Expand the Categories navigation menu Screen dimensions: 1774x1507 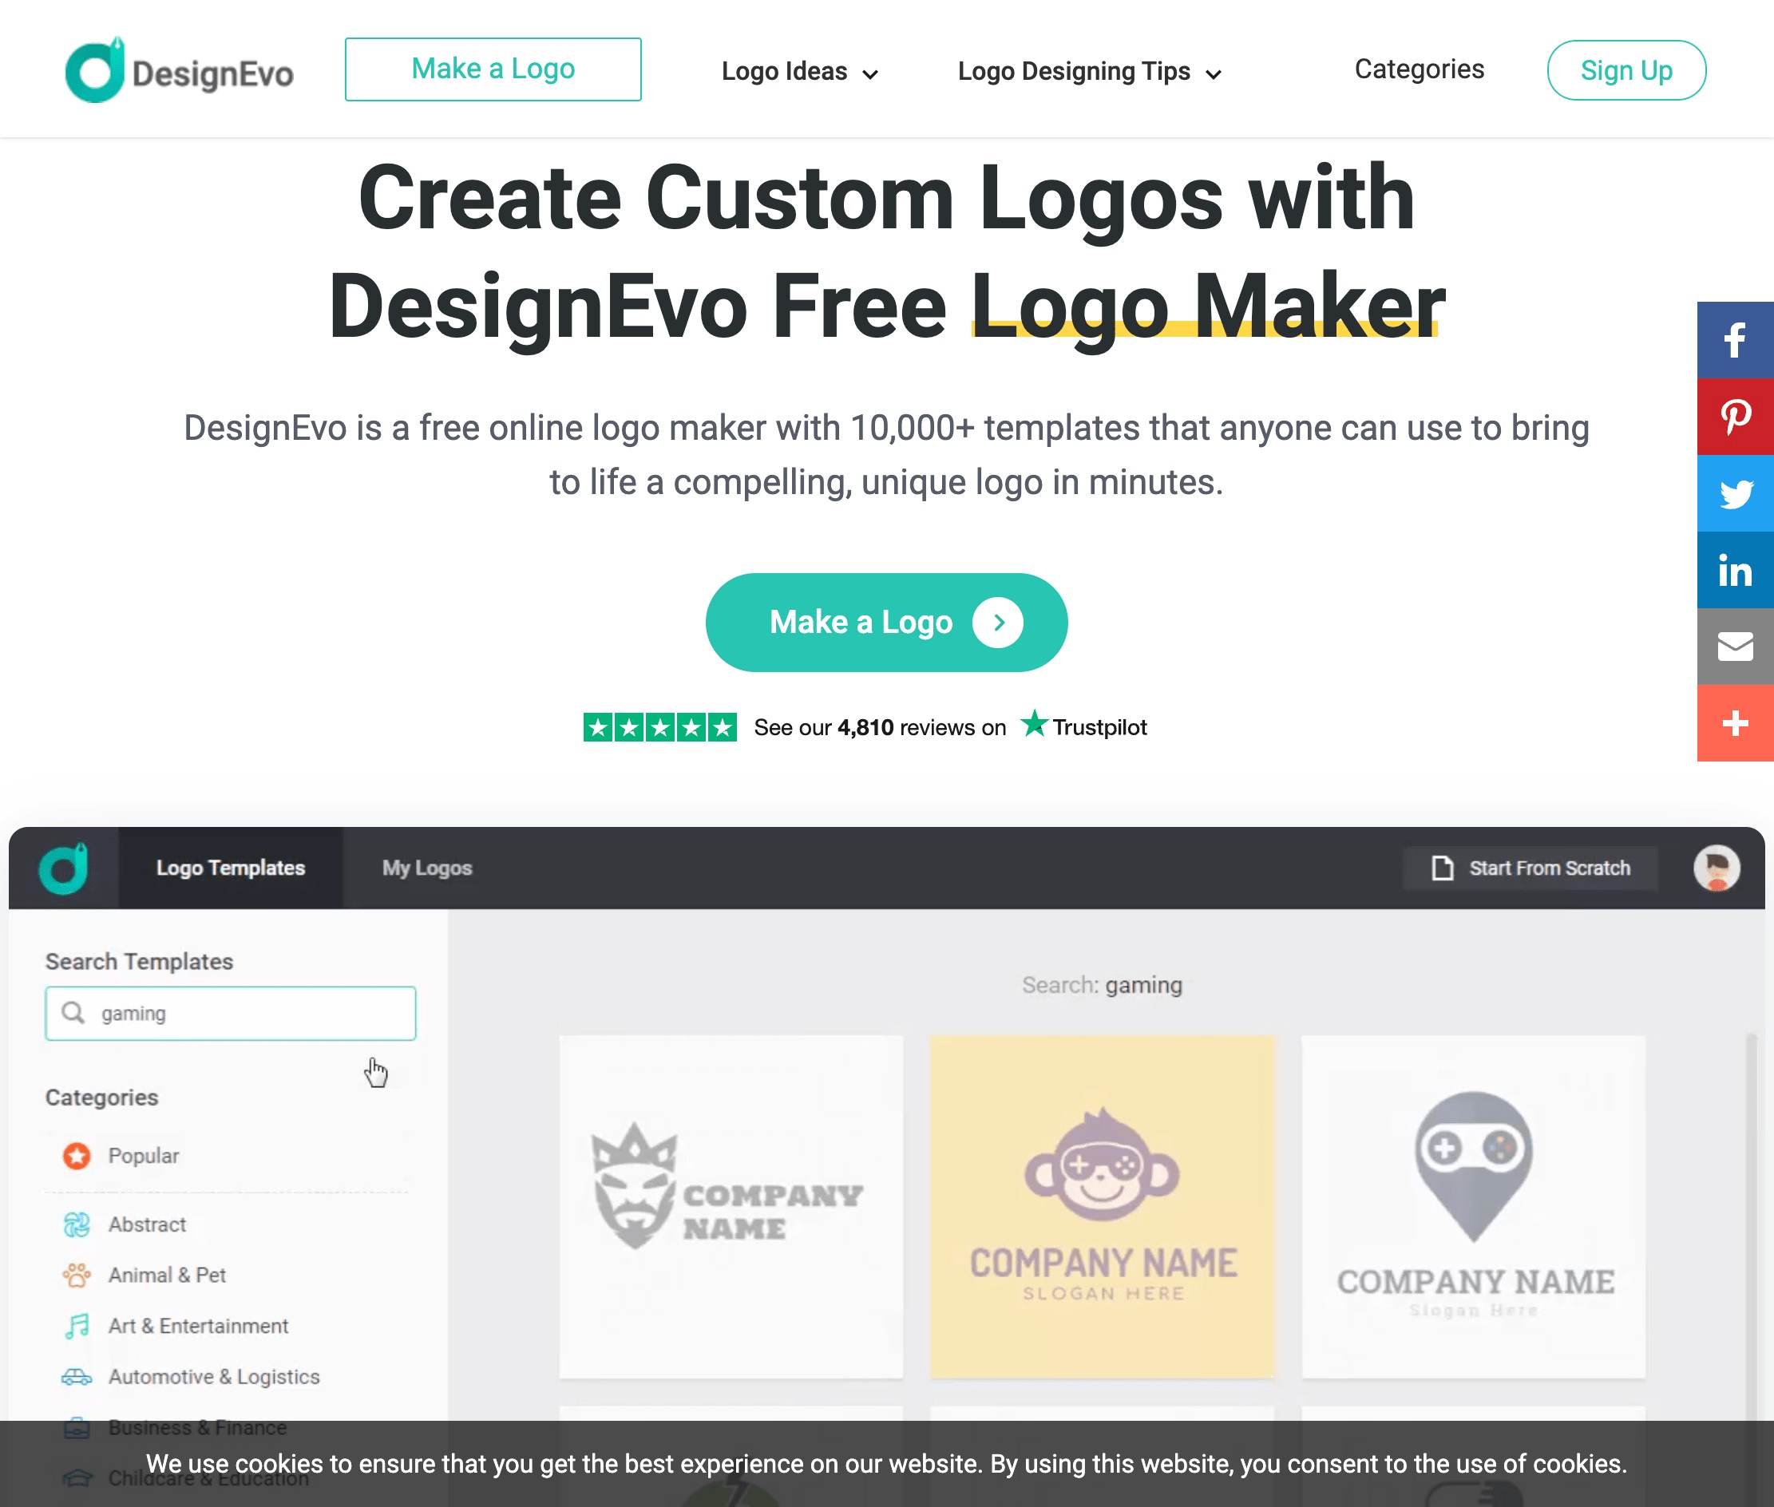[1418, 69]
